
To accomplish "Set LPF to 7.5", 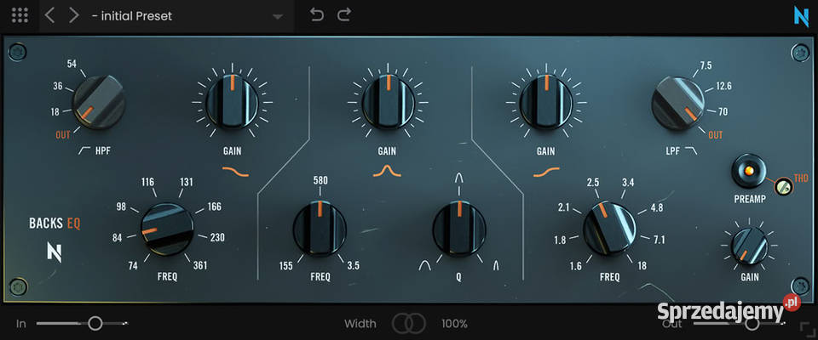I will pyautogui.click(x=706, y=65).
